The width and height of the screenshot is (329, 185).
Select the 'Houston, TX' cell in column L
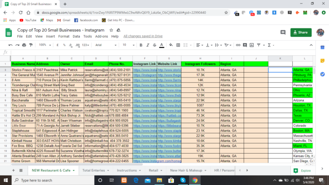303,105
